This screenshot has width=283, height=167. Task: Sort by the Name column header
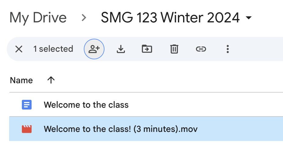pos(21,80)
